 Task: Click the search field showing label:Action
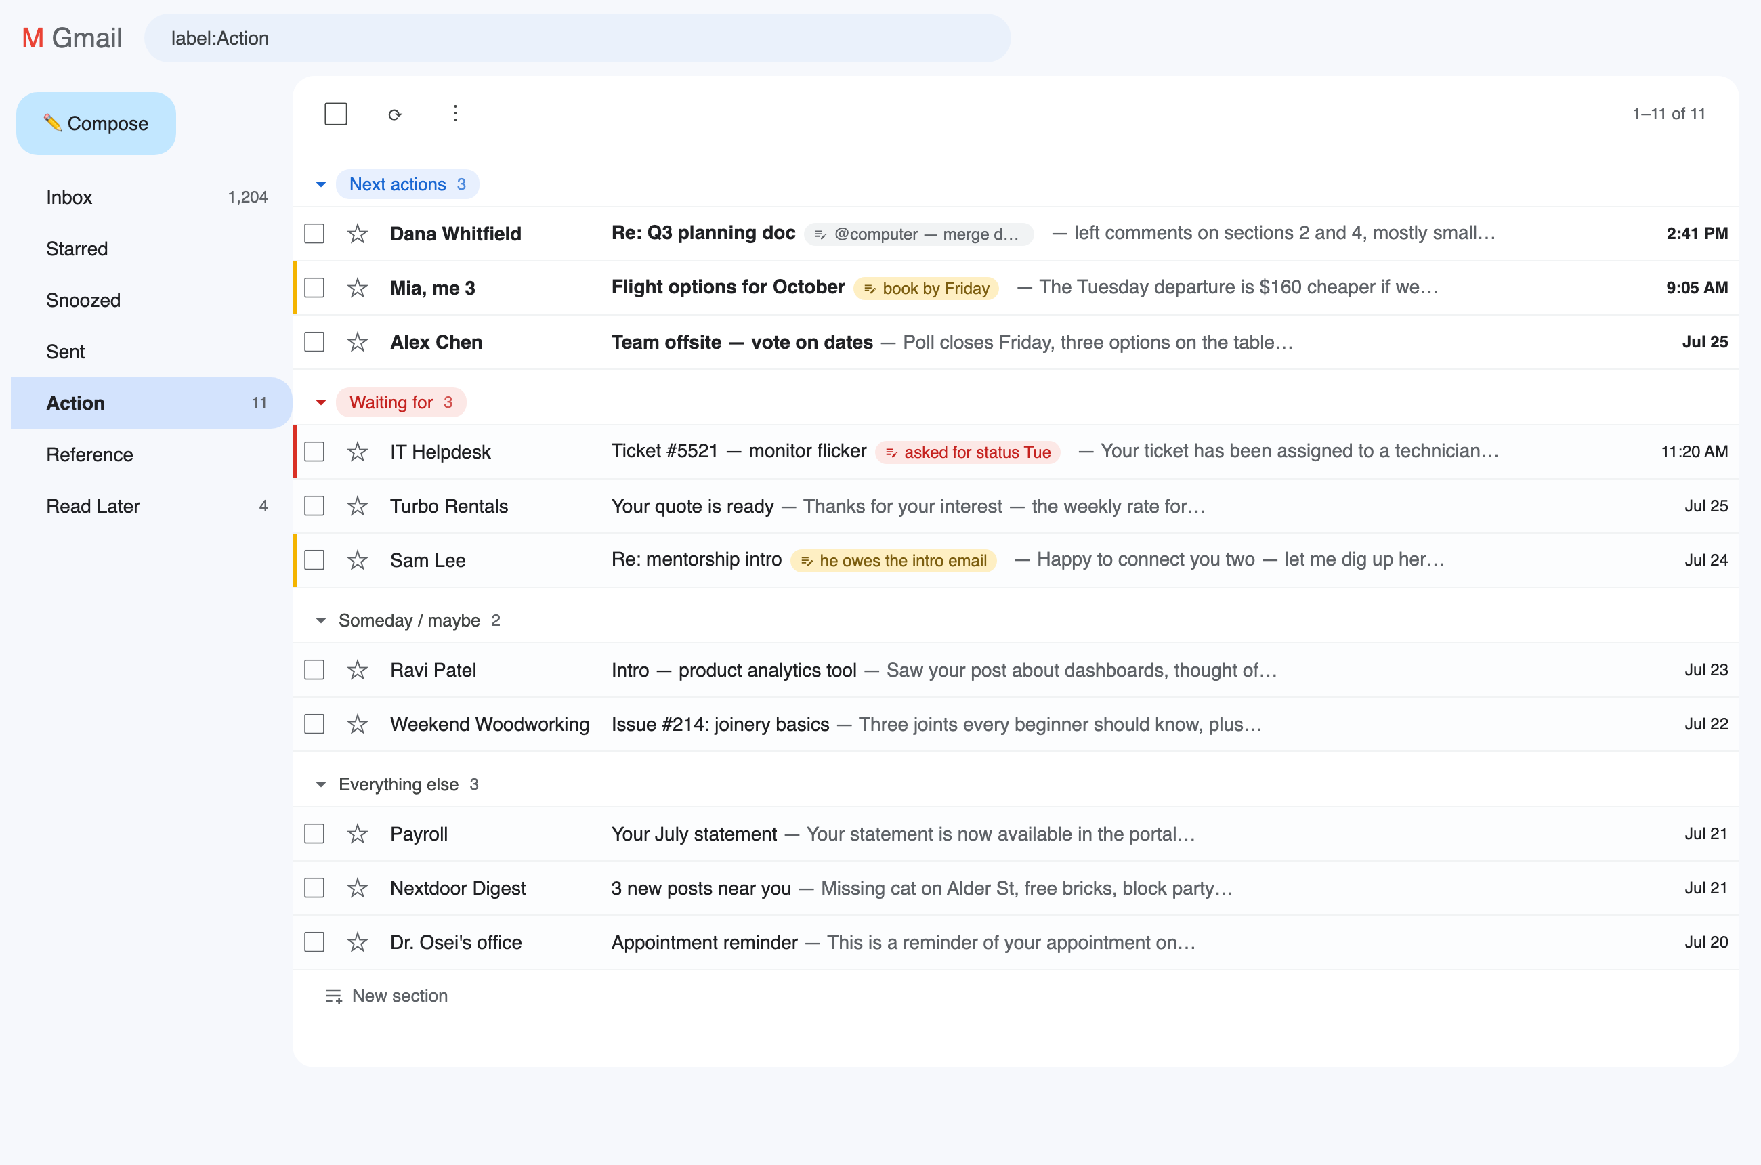click(576, 38)
